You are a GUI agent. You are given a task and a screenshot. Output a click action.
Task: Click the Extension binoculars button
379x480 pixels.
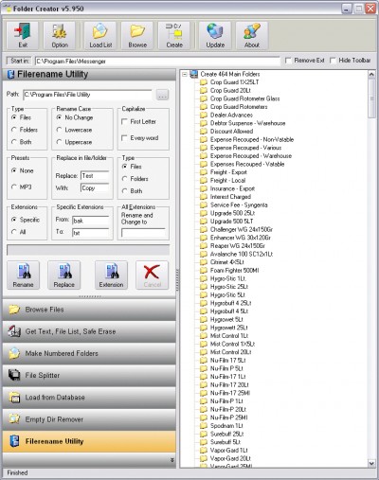tap(111, 276)
